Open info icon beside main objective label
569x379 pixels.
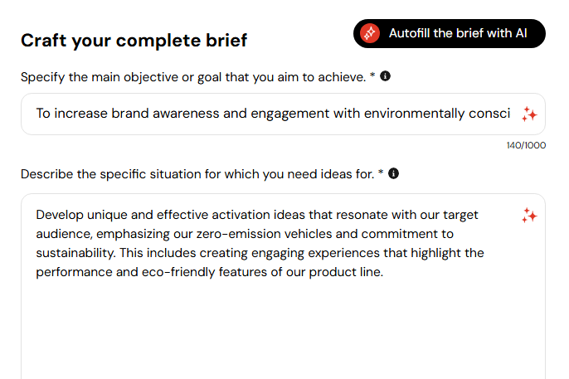point(385,76)
